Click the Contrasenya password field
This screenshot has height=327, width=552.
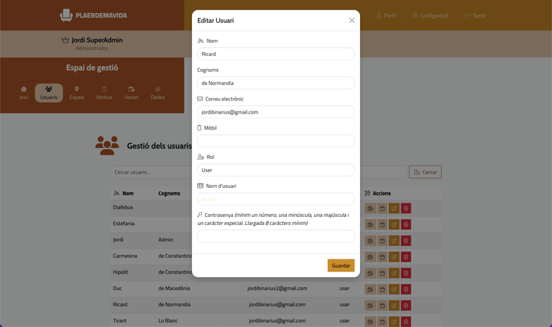(x=276, y=236)
